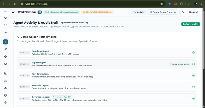Click the 13:02:14 timestamp
Image resolution: width=205 pixels, height=108 pixels.
pos(24,75)
